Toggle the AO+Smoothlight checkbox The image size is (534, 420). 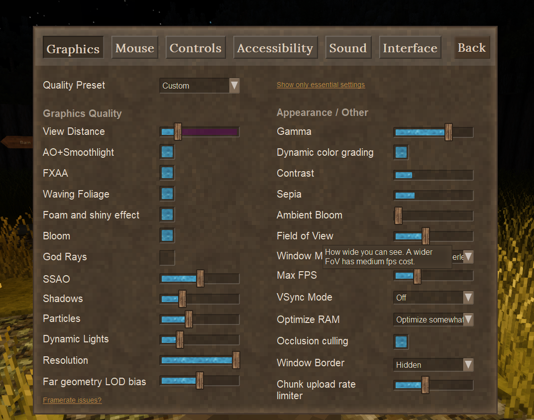(167, 152)
